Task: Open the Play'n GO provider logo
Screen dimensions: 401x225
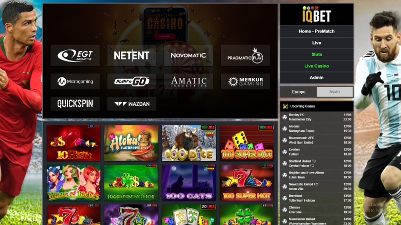Action: (x=132, y=81)
